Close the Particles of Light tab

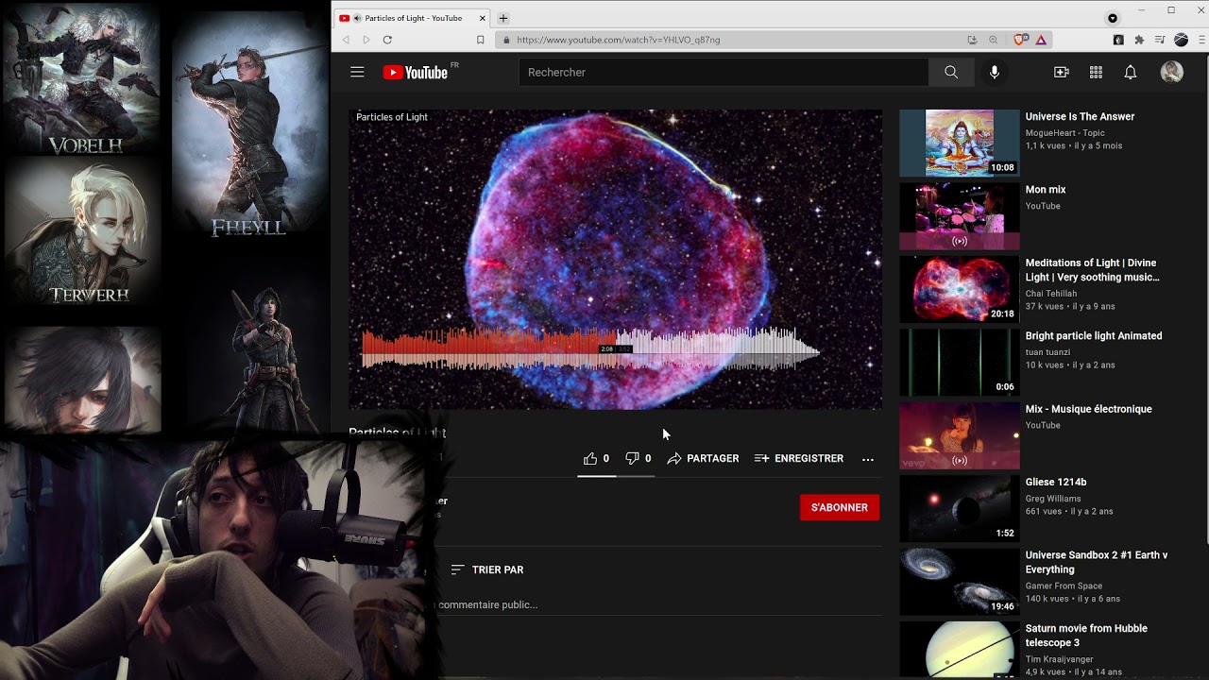pyautogui.click(x=483, y=18)
